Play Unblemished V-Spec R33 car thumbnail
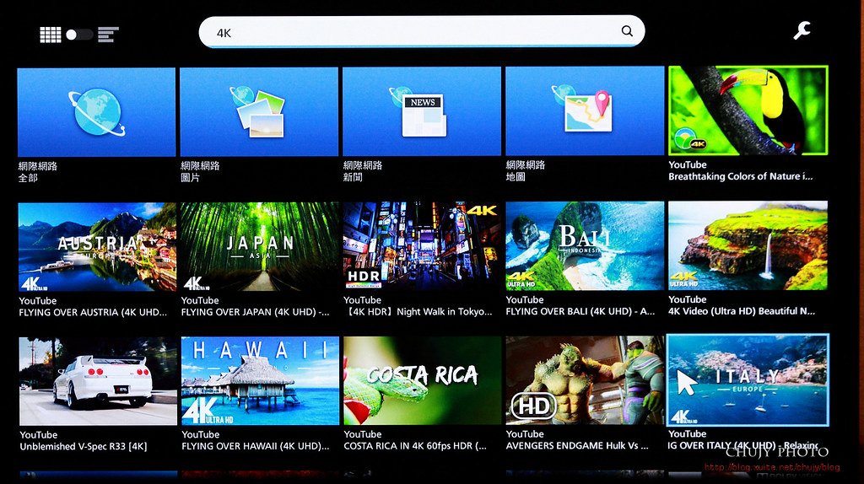This screenshot has height=484, width=864. pyautogui.click(x=98, y=381)
